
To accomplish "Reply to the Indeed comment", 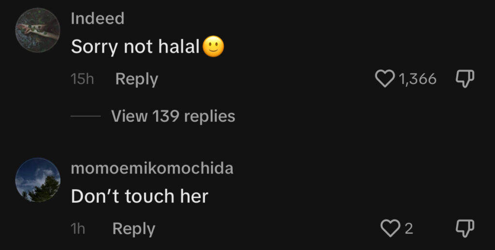I will (137, 79).
